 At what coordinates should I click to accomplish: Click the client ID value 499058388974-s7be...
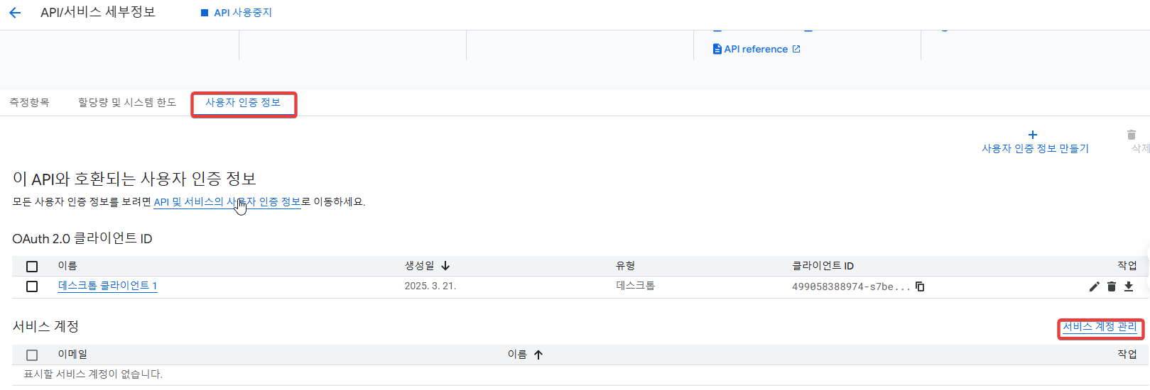(851, 286)
